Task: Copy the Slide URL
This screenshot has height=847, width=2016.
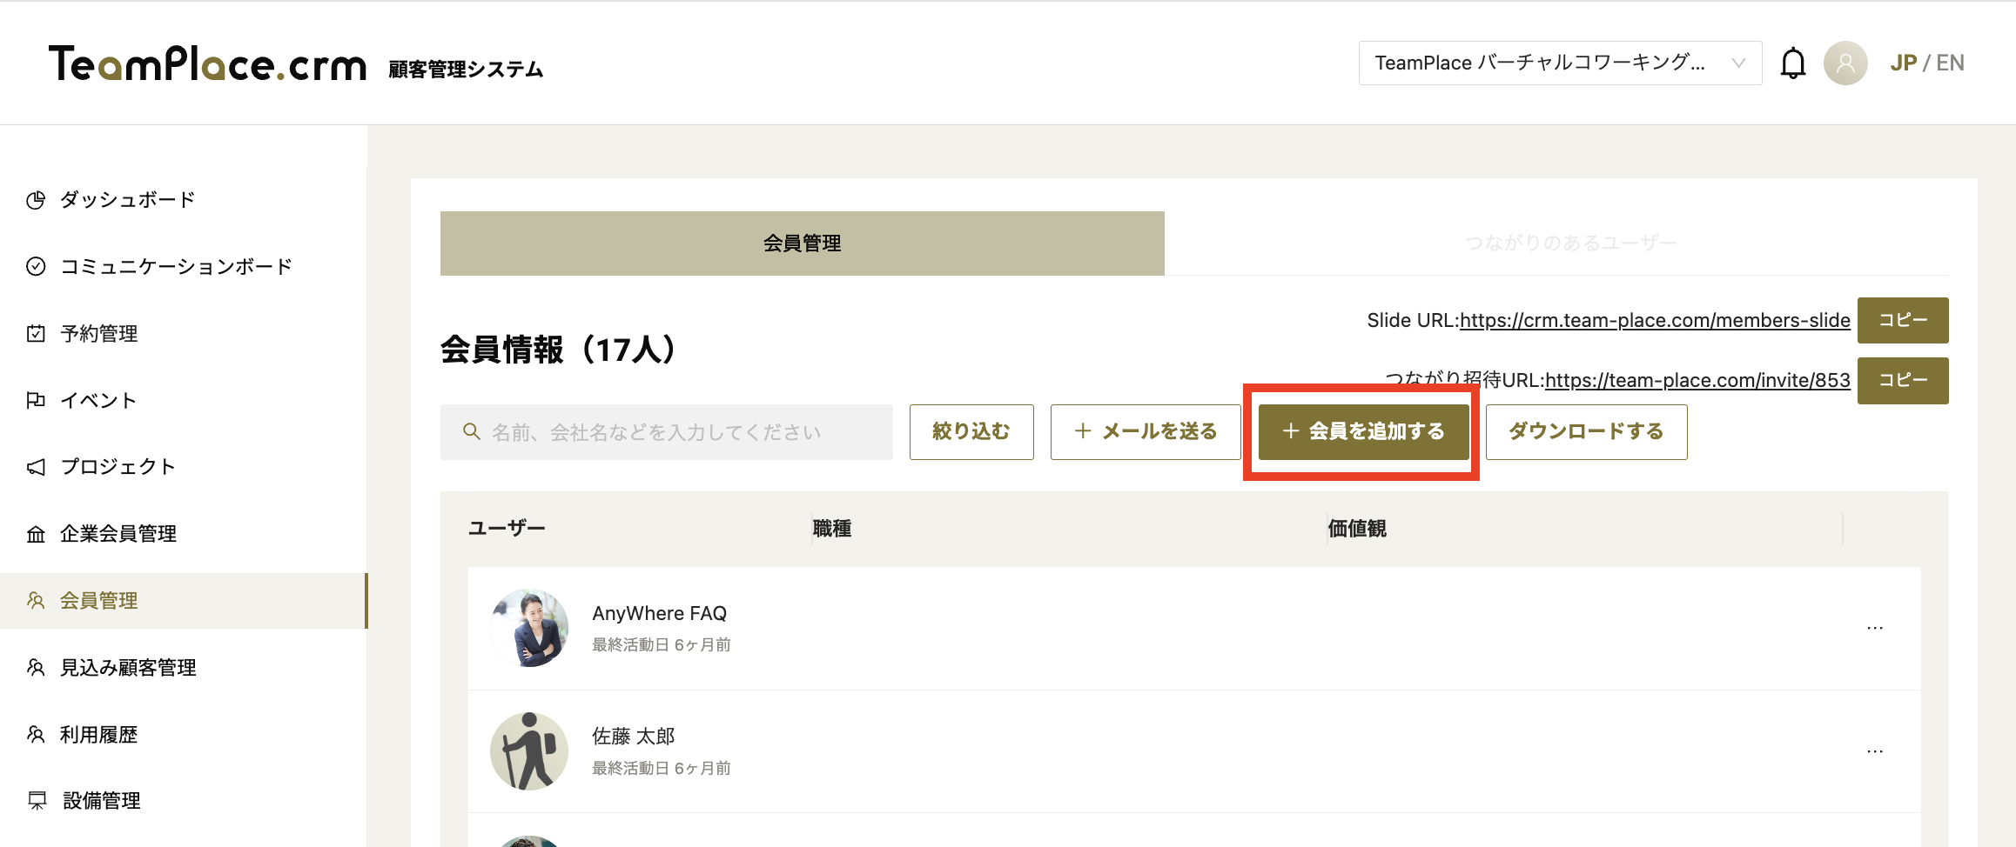Action: click(x=1903, y=320)
